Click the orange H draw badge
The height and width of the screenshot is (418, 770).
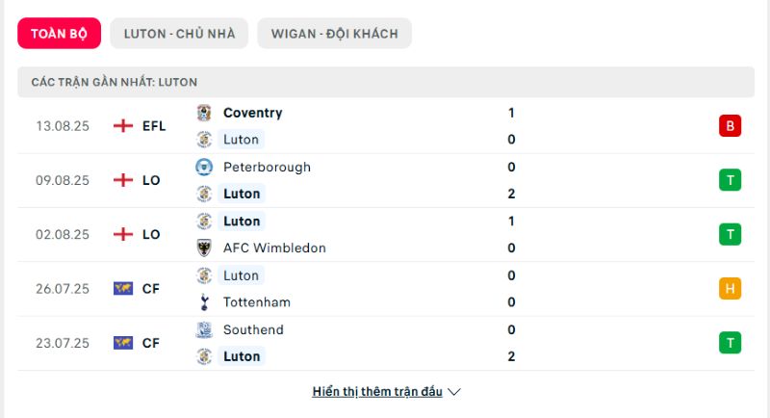coord(730,288)
